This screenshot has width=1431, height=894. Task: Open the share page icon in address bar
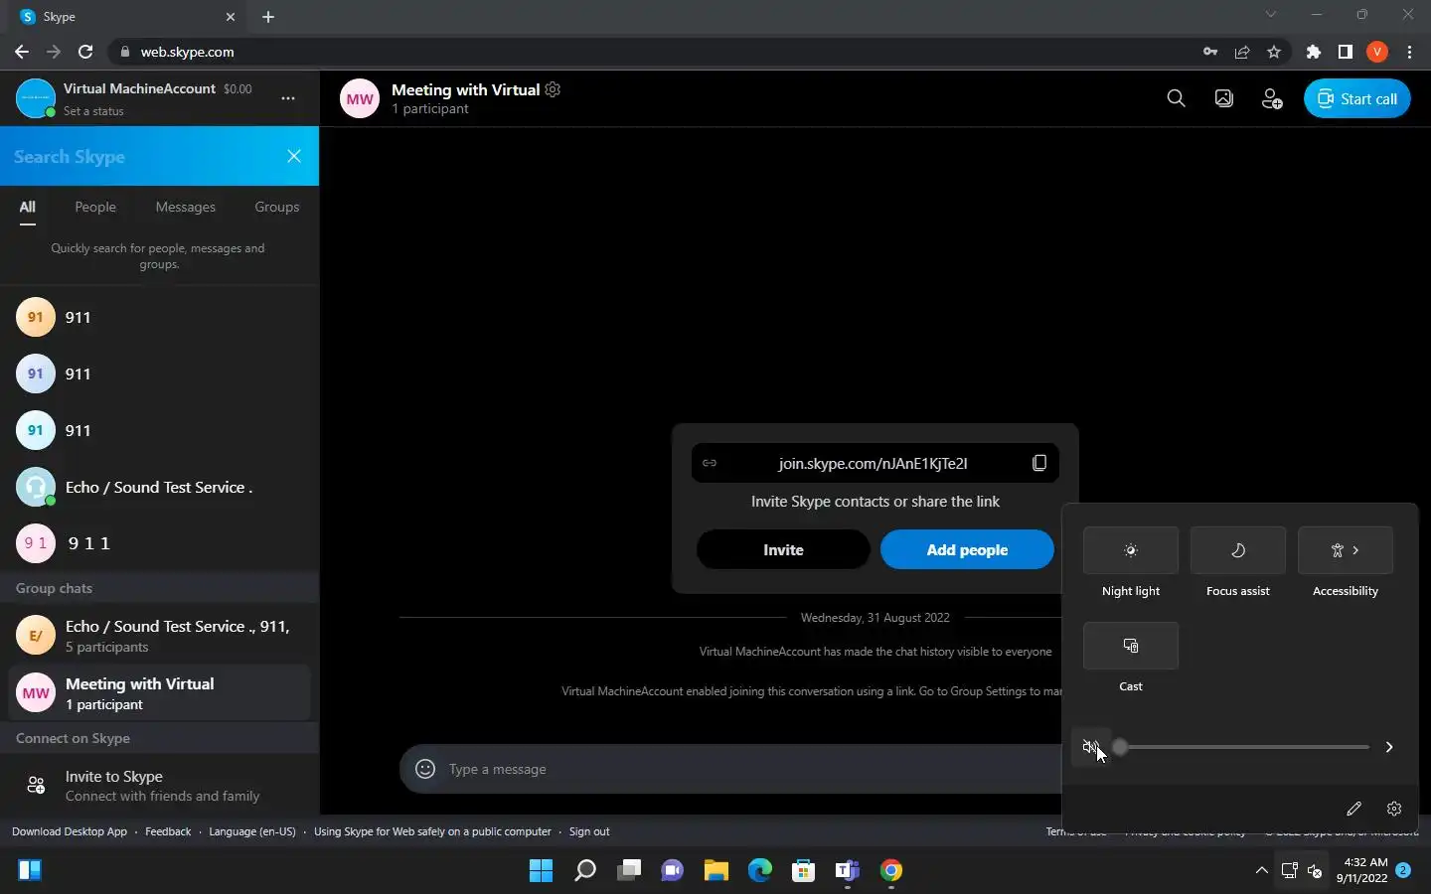(1242, 52)
